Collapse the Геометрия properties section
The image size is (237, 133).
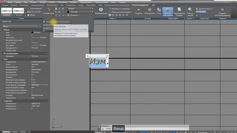click(47, 101)
